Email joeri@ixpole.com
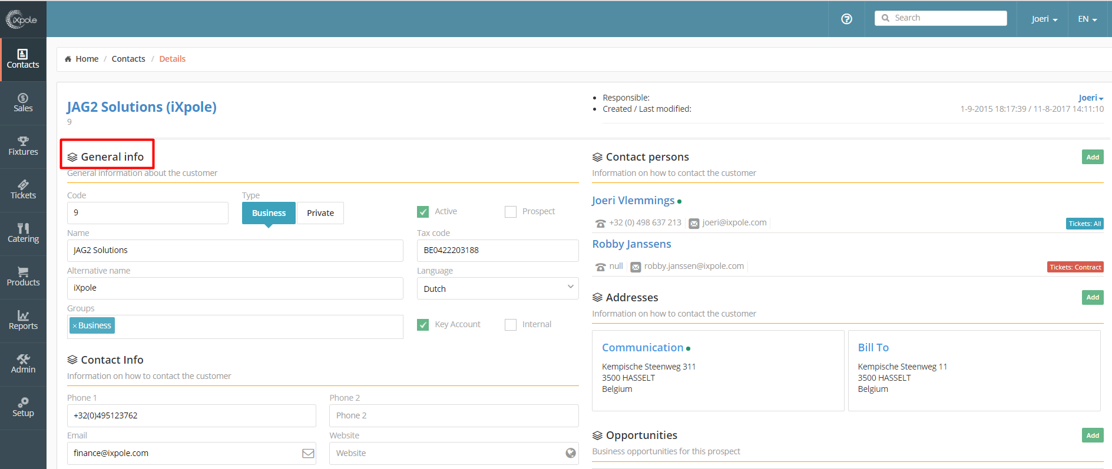The image size is (1112, 469). 734,222
